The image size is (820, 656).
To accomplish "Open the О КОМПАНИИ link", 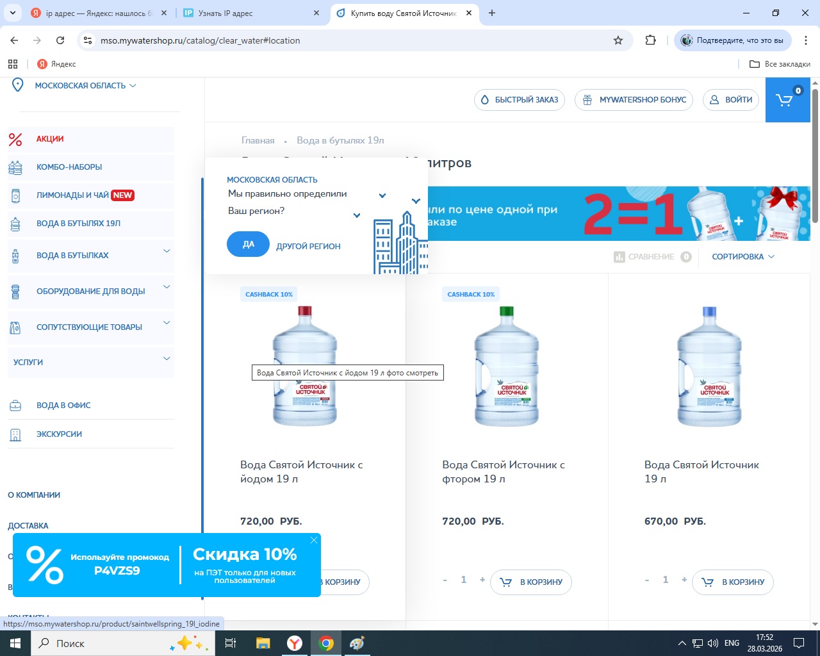I will click(34, 495).
